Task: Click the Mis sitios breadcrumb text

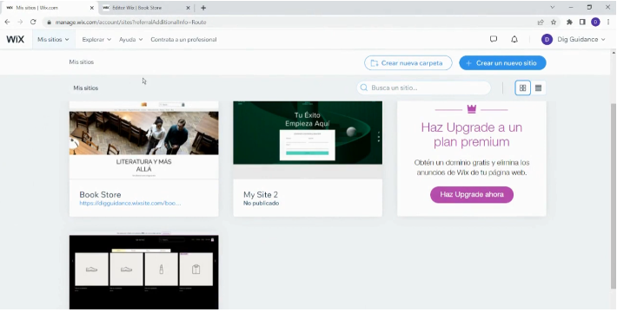Action: [x=82, y=62]
